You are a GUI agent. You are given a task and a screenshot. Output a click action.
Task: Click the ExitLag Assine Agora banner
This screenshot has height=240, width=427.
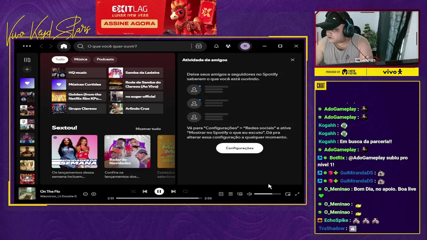pyautogui.click(x=156, y=18)
